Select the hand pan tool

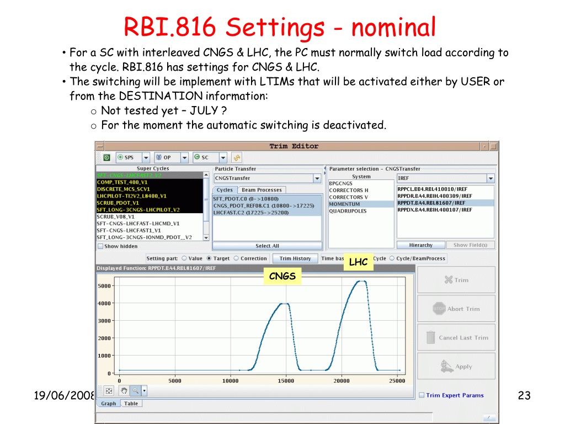pyautogui.click(x=124, y=390)
